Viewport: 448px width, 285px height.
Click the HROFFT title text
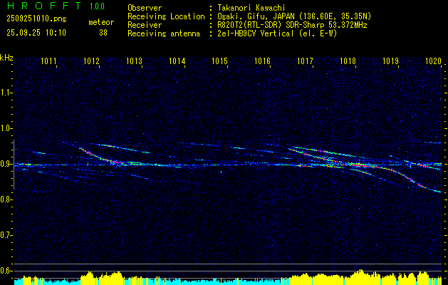tap(44, 6)
